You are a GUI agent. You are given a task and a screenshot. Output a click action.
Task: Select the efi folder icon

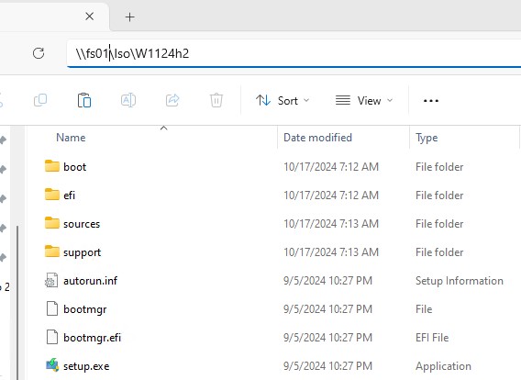point(52,195)
